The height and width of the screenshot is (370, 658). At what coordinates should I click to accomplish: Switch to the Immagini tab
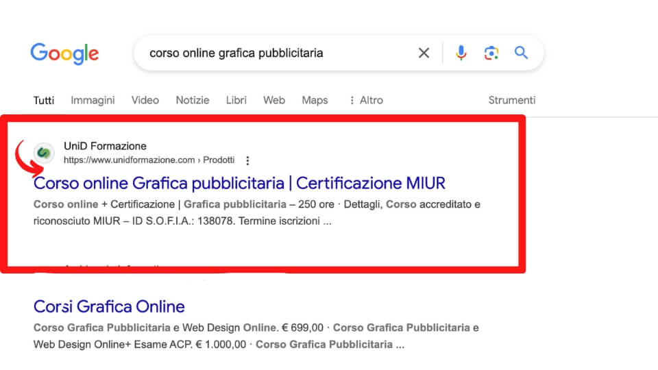pyautogui.click(x=93, y=100)
